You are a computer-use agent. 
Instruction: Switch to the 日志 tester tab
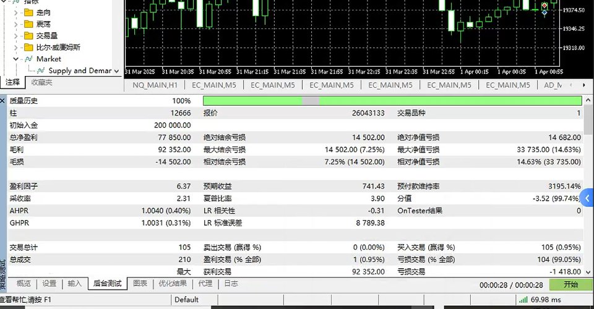tap(231, 283)
